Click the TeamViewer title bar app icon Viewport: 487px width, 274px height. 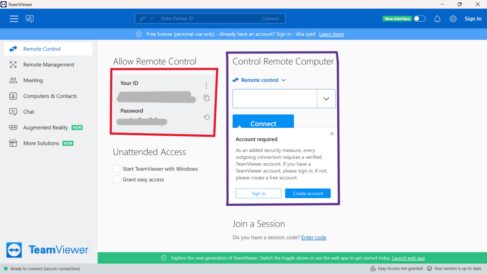tap(4, 4)
